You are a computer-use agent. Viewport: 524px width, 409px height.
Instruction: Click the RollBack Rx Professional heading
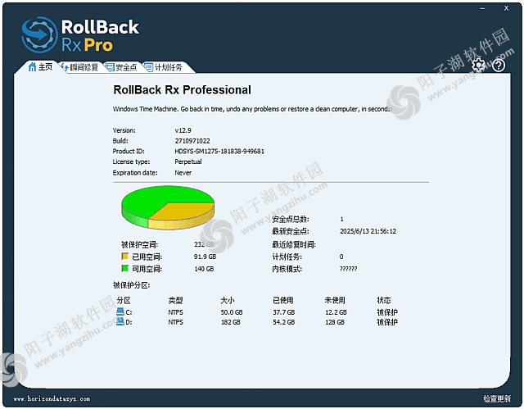[x=182, y=89]
